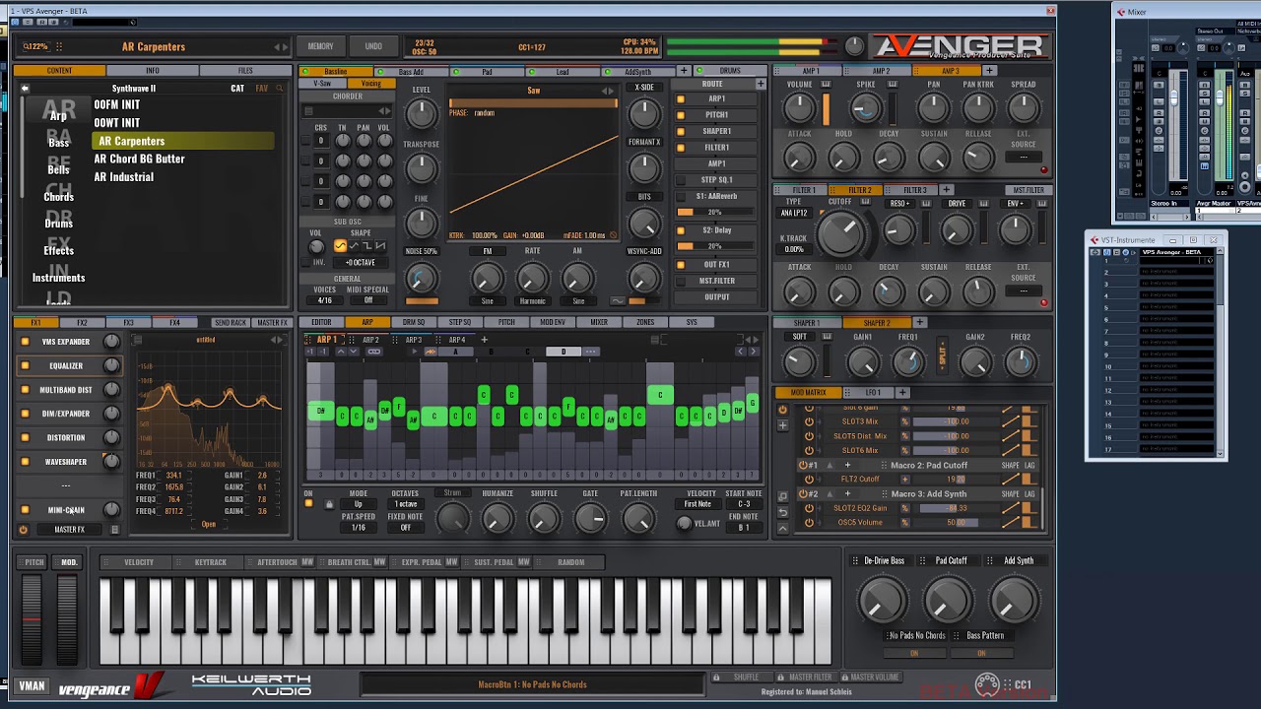Toggle the Waveshaper effect LED
Image resolution: width=1261 pixels, height=709 pixels.
tap(25, 462)
